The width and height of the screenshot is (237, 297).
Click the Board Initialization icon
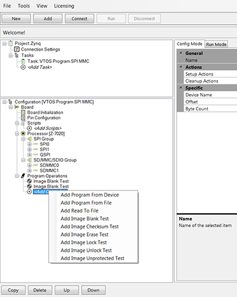coord(23,112)
